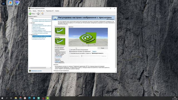Open the Windows Start menu
The height and width of the screenshot is (100, 178).
(x=2, y=98)
